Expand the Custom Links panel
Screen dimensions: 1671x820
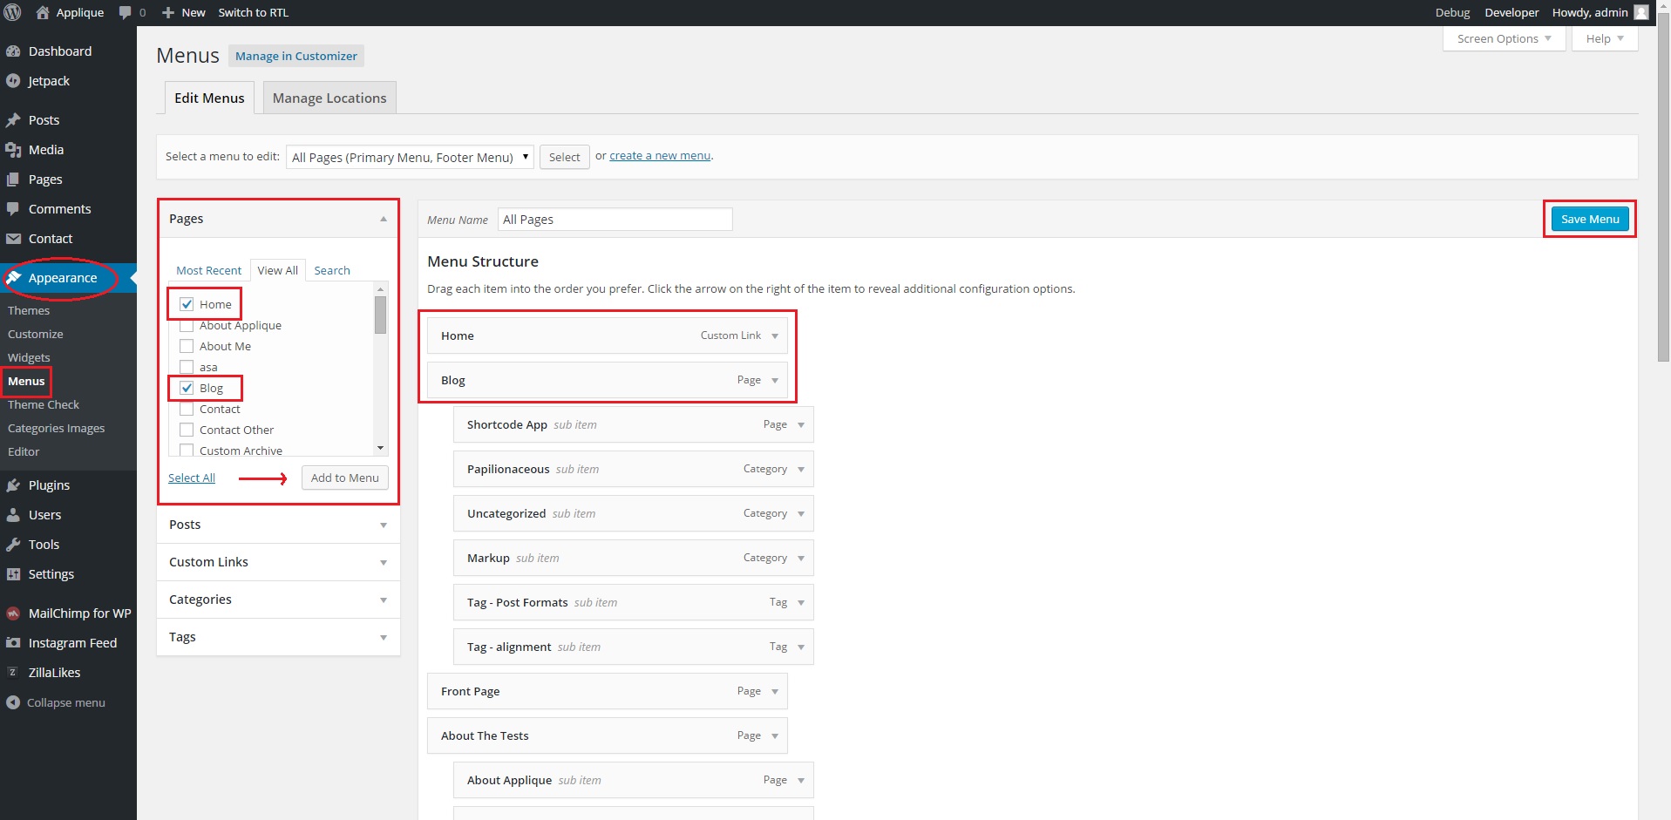pos(383,563)
